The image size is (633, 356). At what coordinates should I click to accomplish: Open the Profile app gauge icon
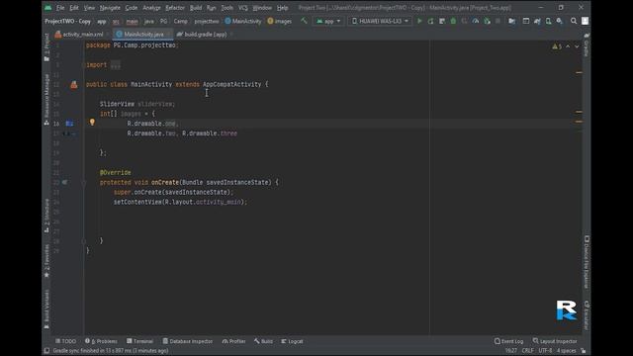[x=476, y=21]
